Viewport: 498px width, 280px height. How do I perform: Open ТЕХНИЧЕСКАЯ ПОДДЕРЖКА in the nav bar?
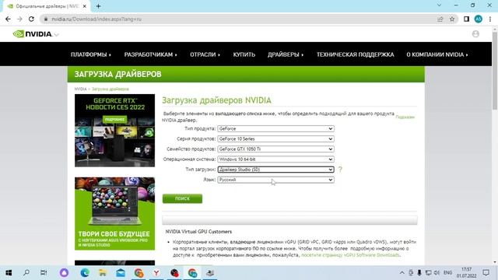(x=355, y=54)
